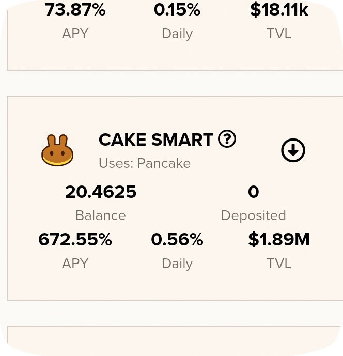Click the 672.55% APY figure
The image size is (343, 356).
[x=75, y=240]
